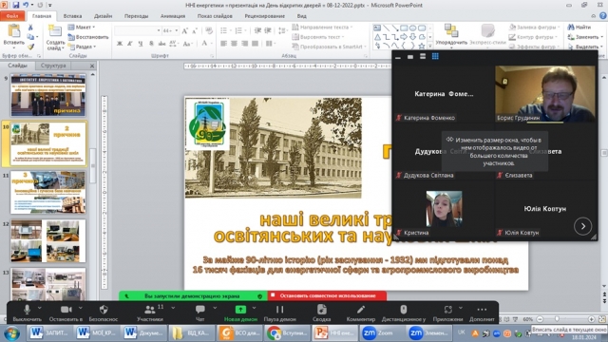Open the Анимация ribbon tab
608x342 pixels.
[173, 16]
